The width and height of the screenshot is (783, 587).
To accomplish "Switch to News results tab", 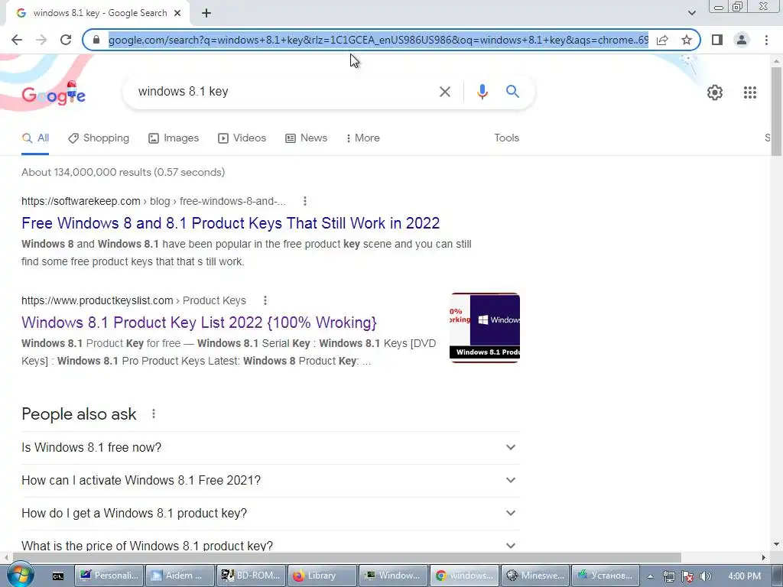I will pyautogui.click(x=306, y=138).
